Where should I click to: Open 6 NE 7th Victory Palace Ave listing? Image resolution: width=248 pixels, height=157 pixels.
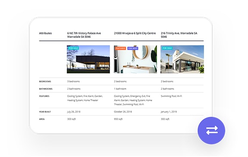coord(84,35)
